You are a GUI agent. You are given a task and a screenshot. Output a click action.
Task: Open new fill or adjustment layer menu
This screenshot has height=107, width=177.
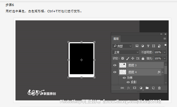[141, 88]
